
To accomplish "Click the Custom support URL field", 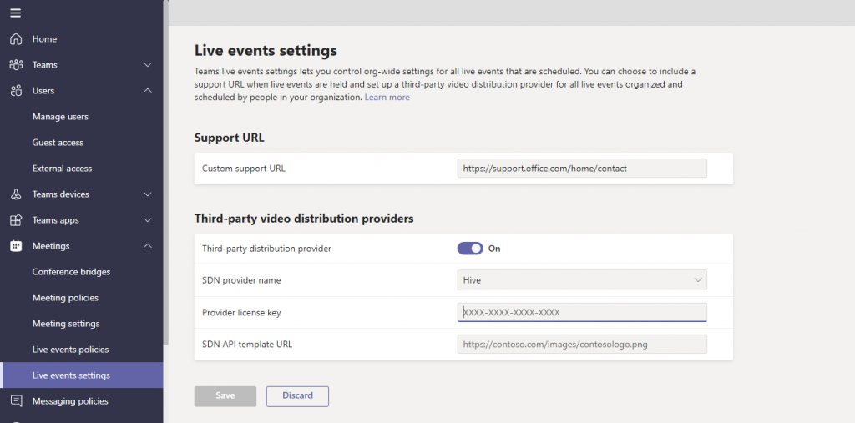I will tap(581, 169).
